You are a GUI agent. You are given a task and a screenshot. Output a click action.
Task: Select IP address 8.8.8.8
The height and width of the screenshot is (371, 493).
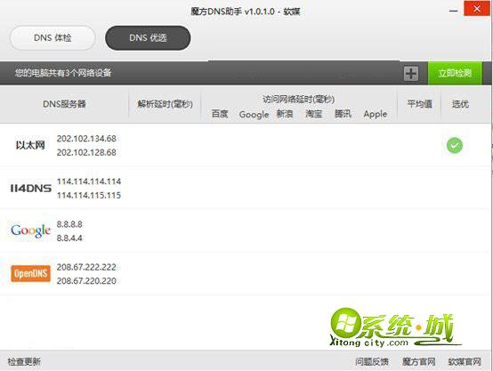(69, 224)
